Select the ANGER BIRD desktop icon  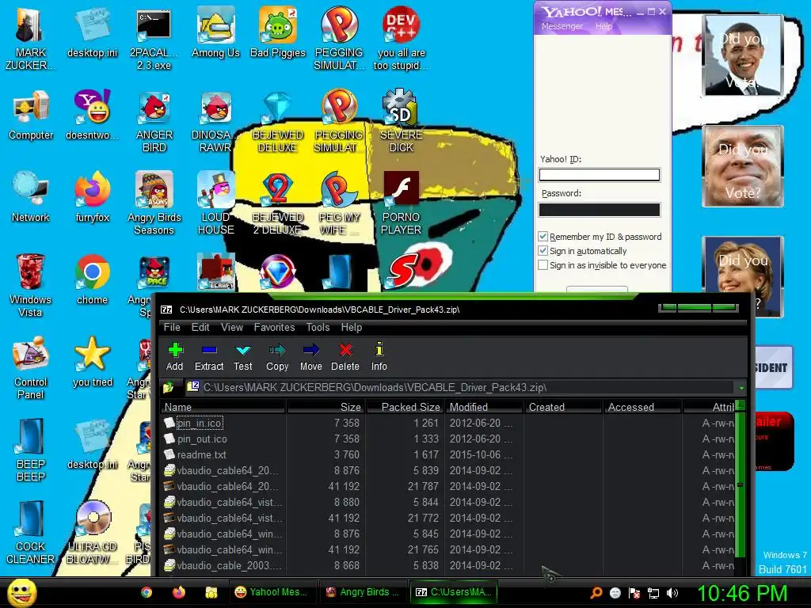(154, 122)
